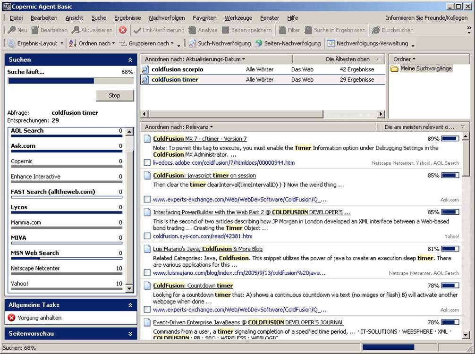Screen dimensions: 475x354
Task: Click the search icon beside coldfusion timer
Action: [x=145, y=80]
